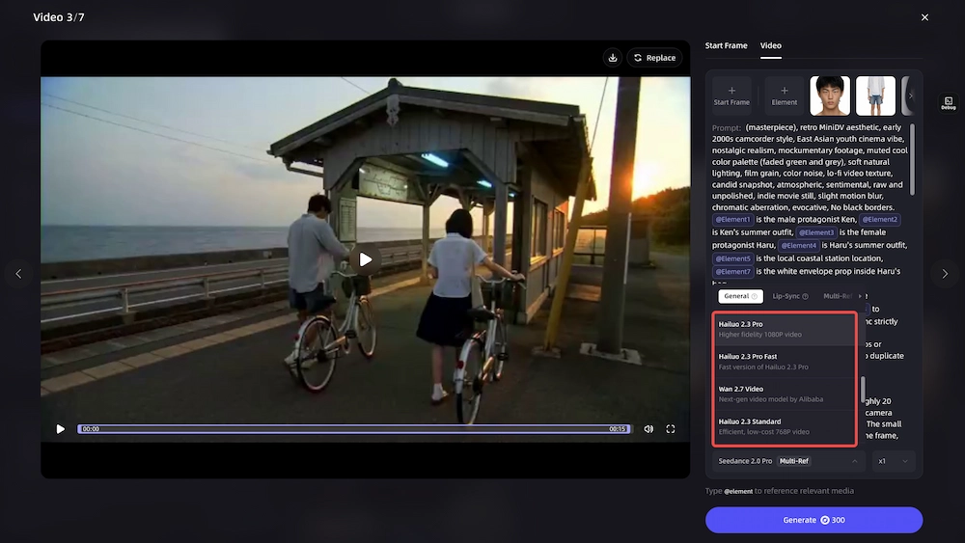This screenshot has height=543, width=965.
Task: Select the summer outfit element thumbnail
Action: 875,95
